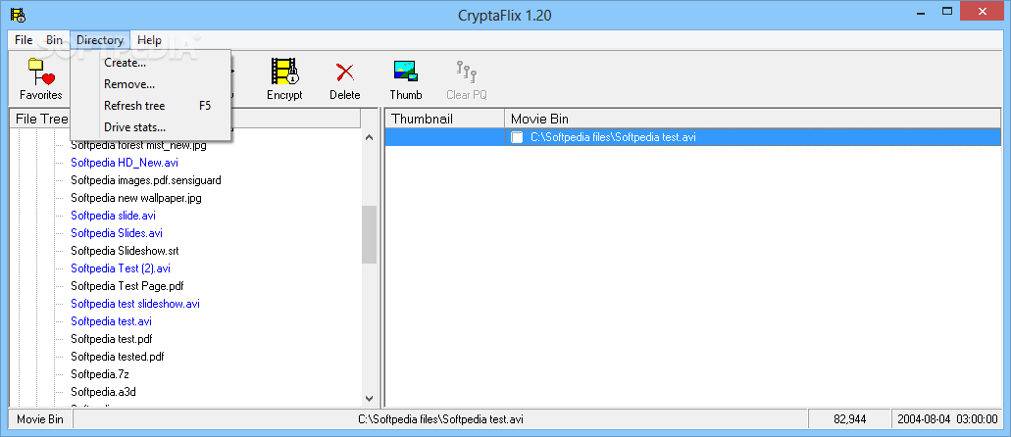Select Softpedia test slideshow.avi
This screenshot has width=1011, height=437.
tap(134, 303)
